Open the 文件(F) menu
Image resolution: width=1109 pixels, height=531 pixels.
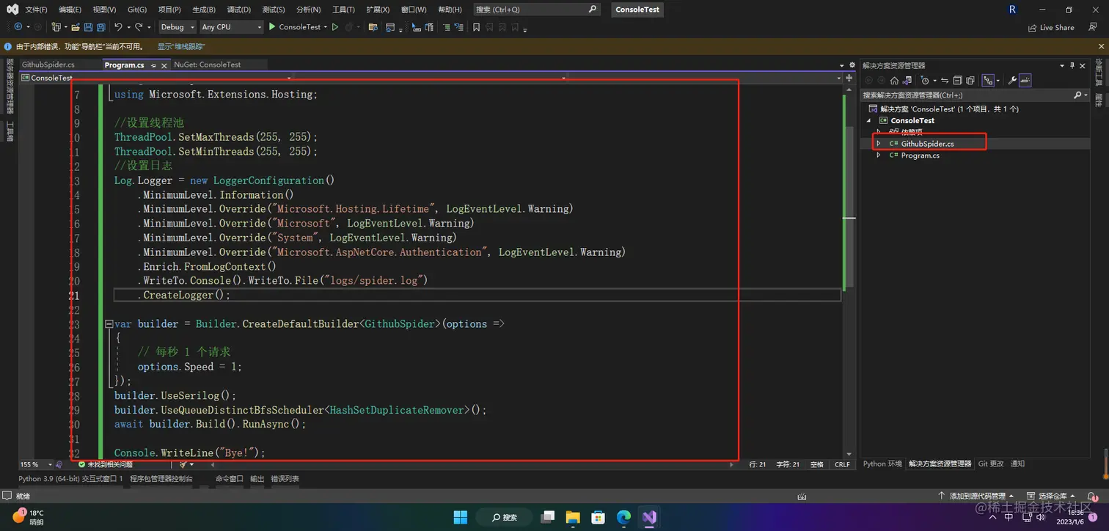click(x=36, y=10)
